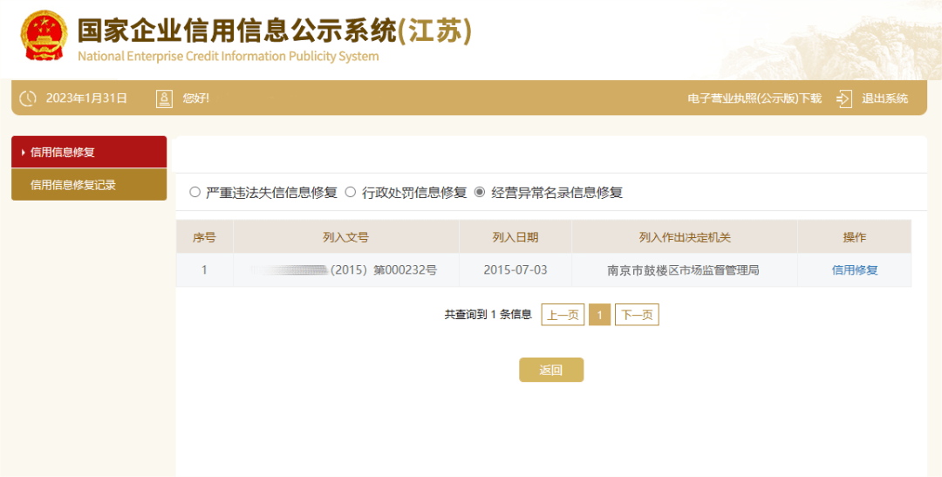Click the 退出系统 text link
The width and height of the screenshot is (942, 477).
tap(884, 99)
